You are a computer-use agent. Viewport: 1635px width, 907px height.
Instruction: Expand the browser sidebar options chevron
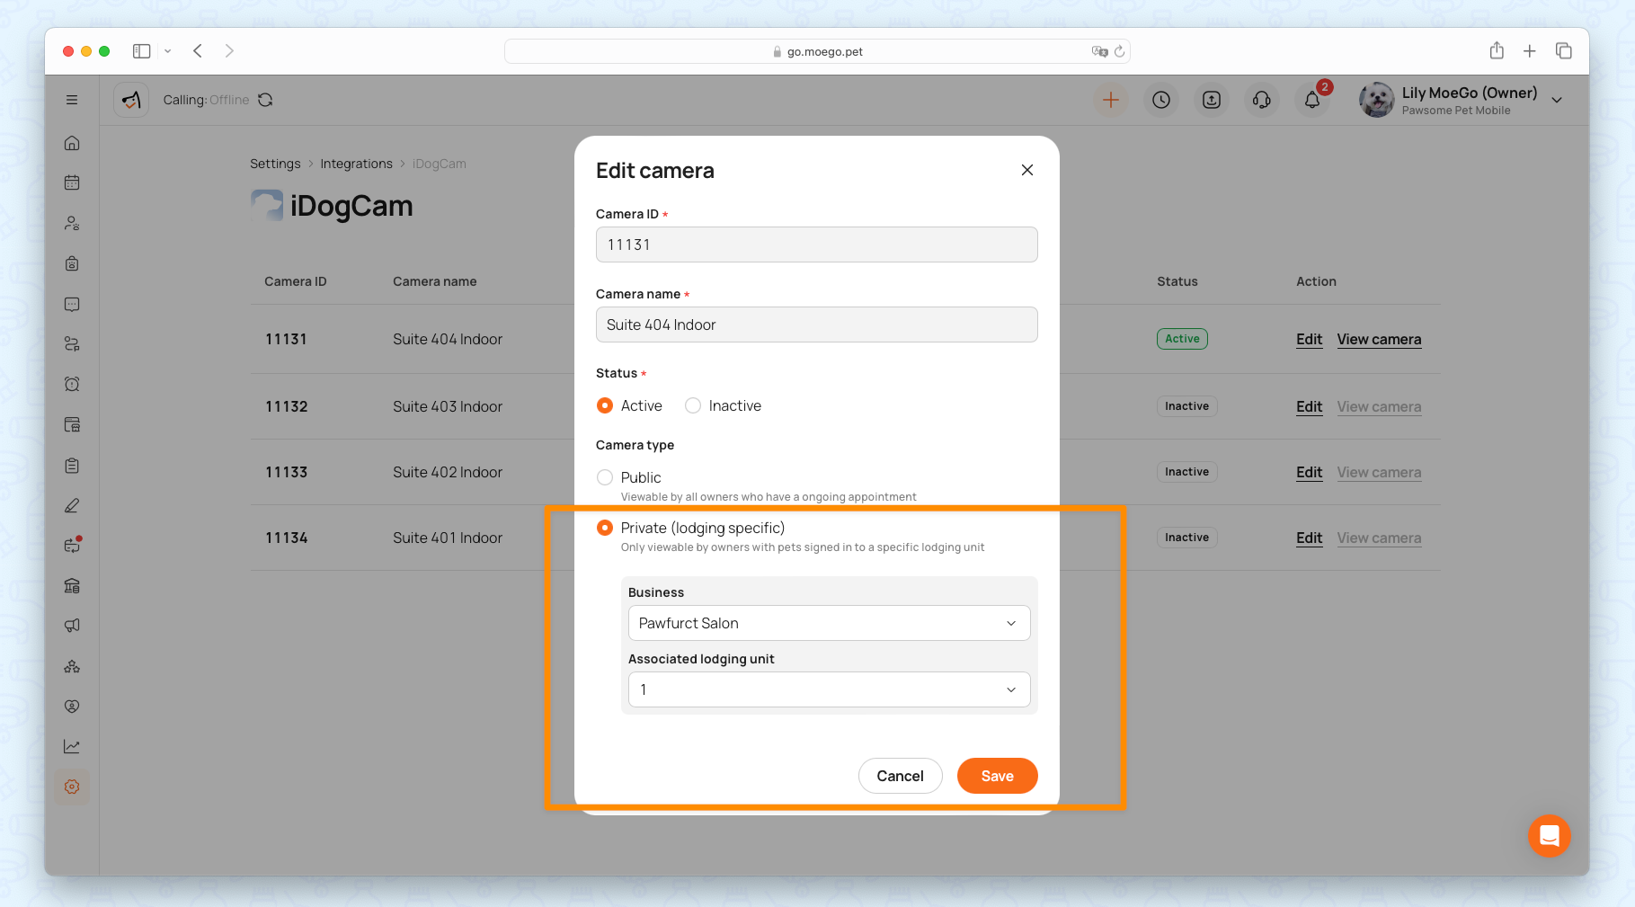click(167, 51)
